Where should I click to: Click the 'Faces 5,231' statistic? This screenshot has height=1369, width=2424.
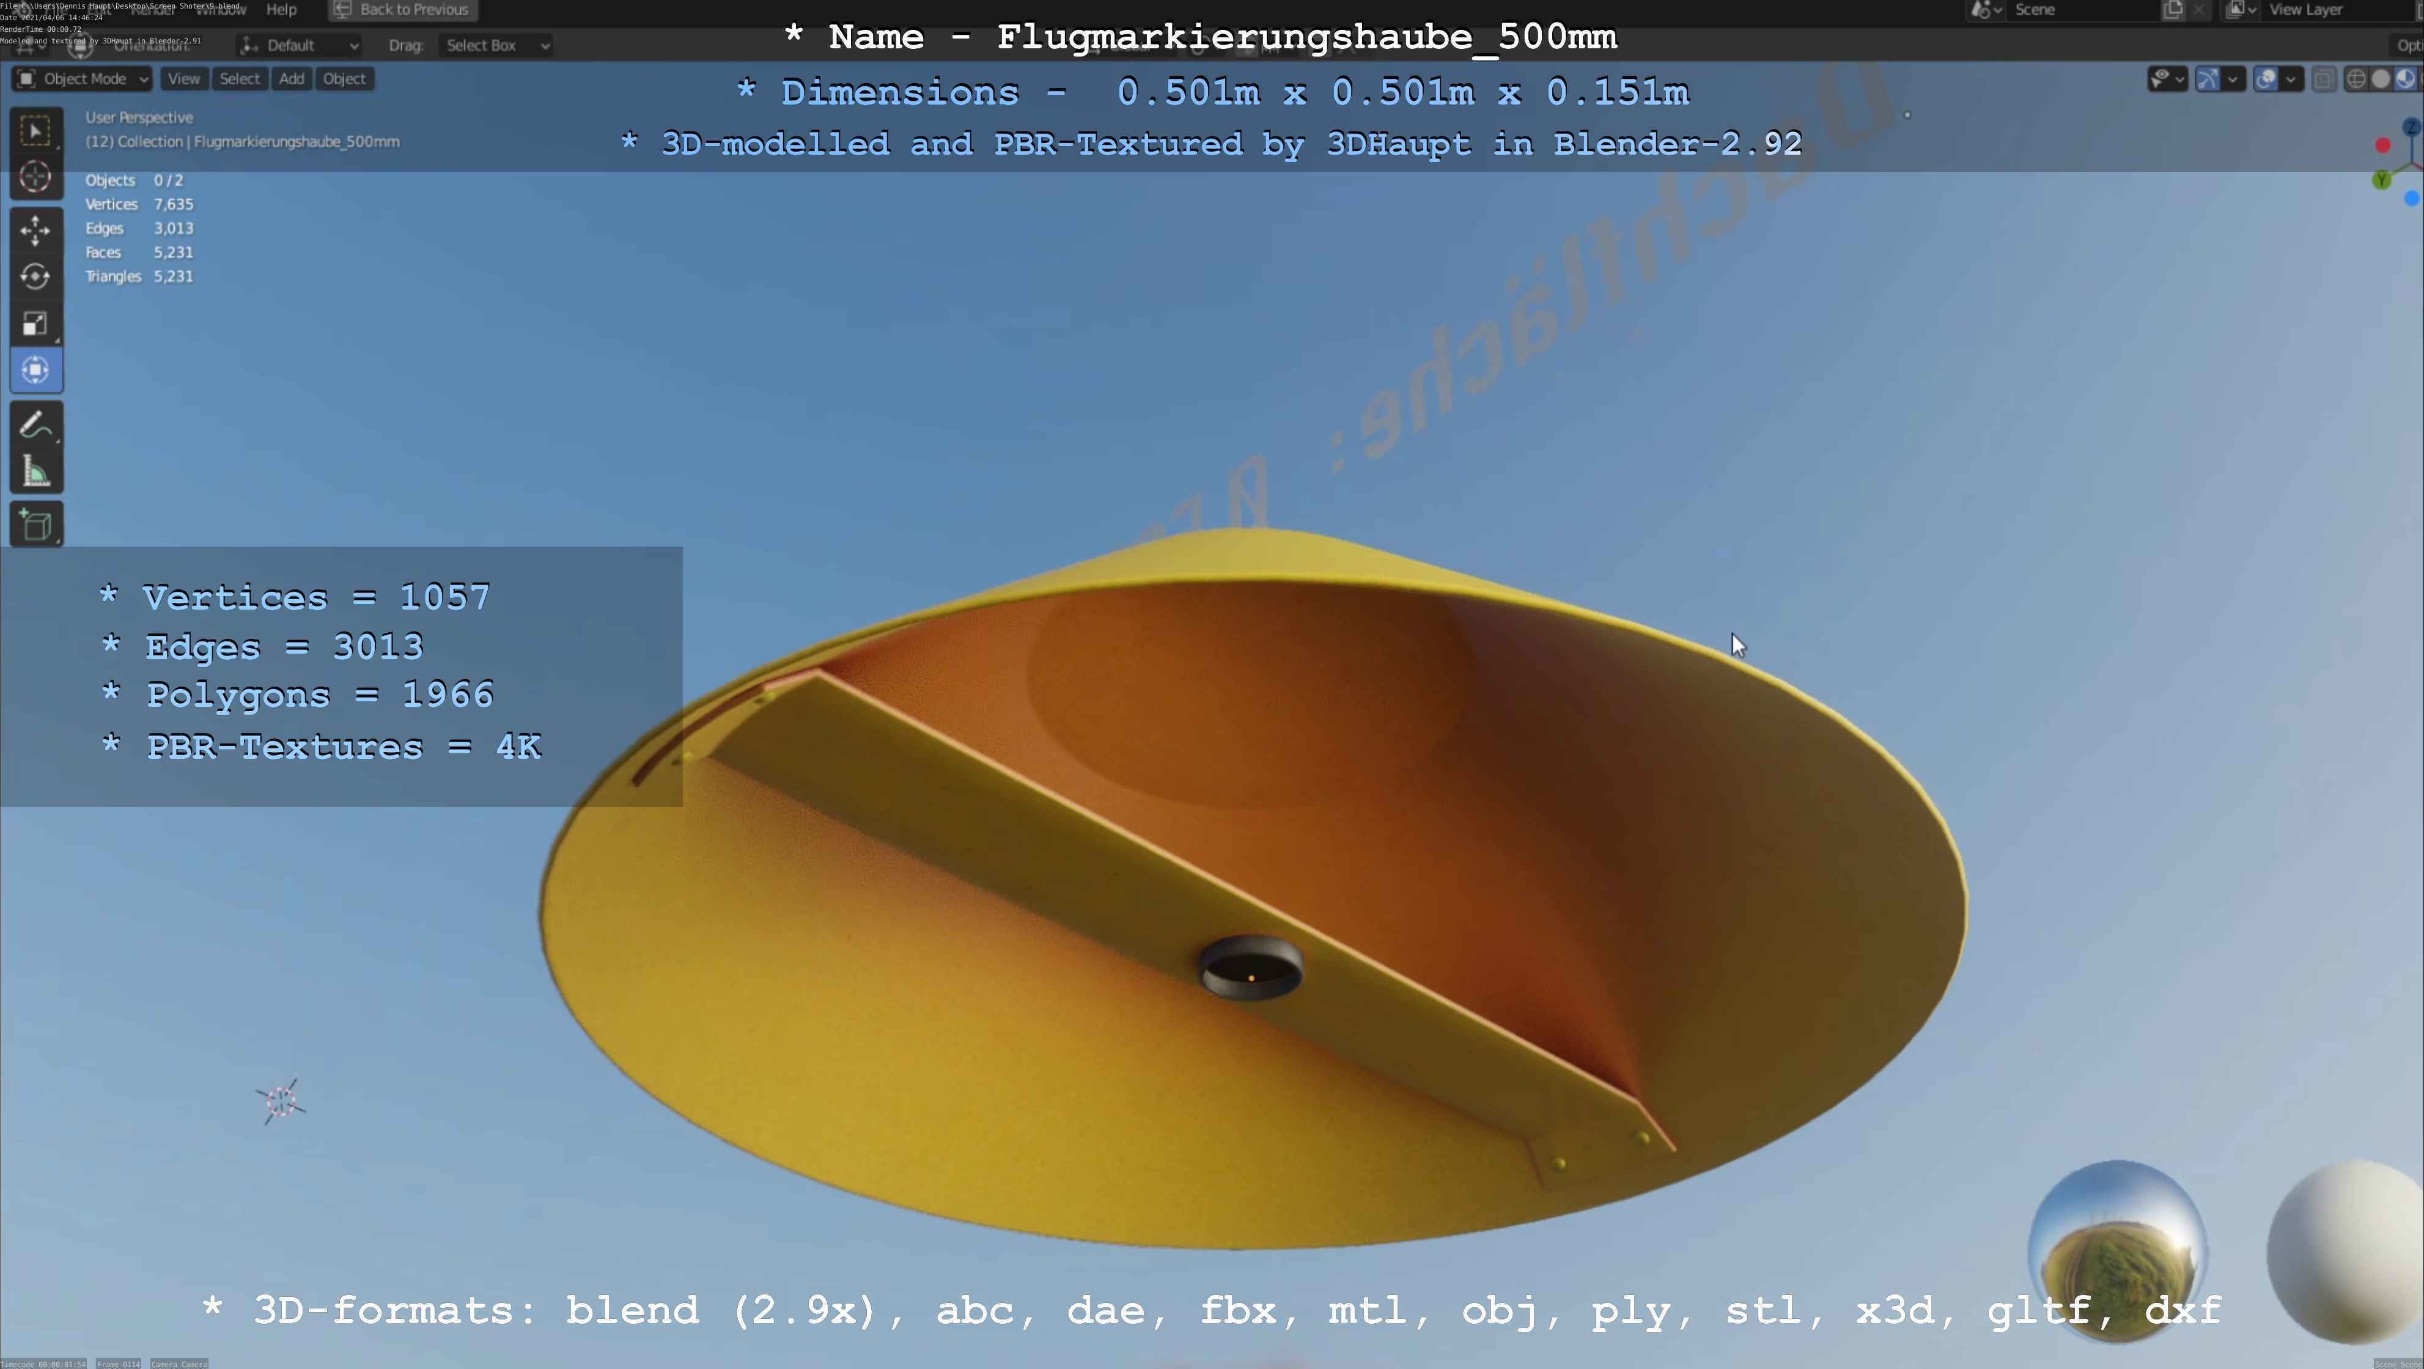(139, 252)
